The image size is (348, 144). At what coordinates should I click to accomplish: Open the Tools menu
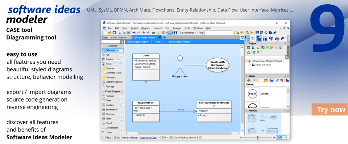(x=187, y=28)
